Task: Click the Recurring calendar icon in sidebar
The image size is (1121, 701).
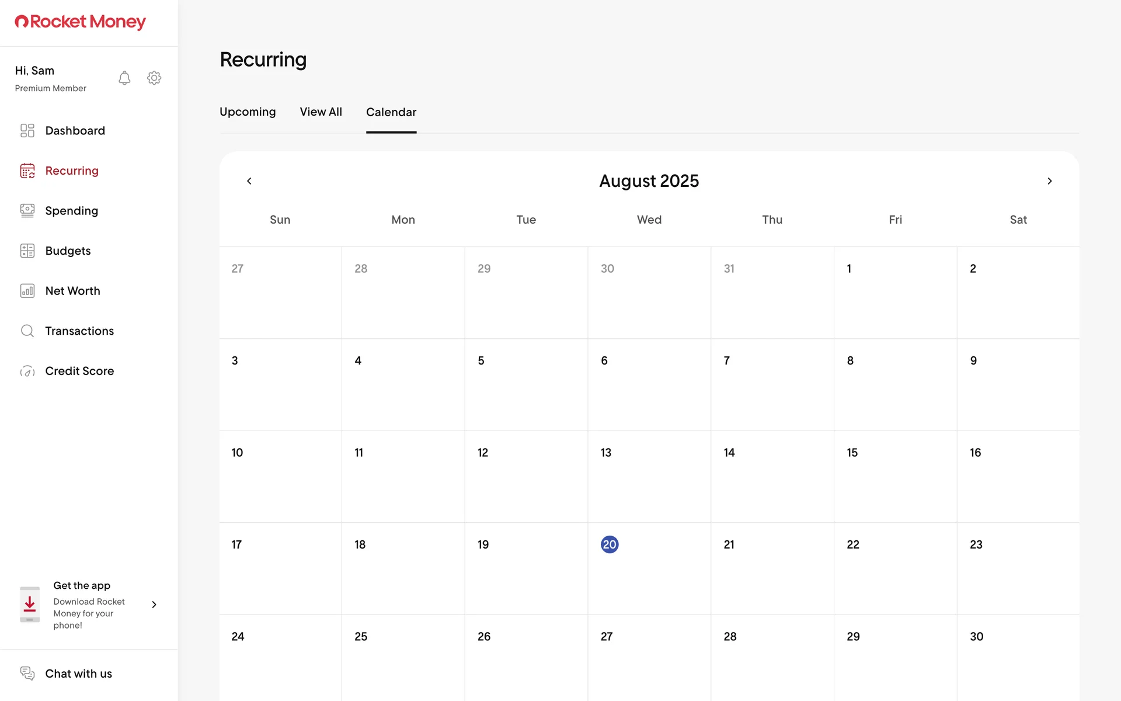Action: [x=27, y=171]
